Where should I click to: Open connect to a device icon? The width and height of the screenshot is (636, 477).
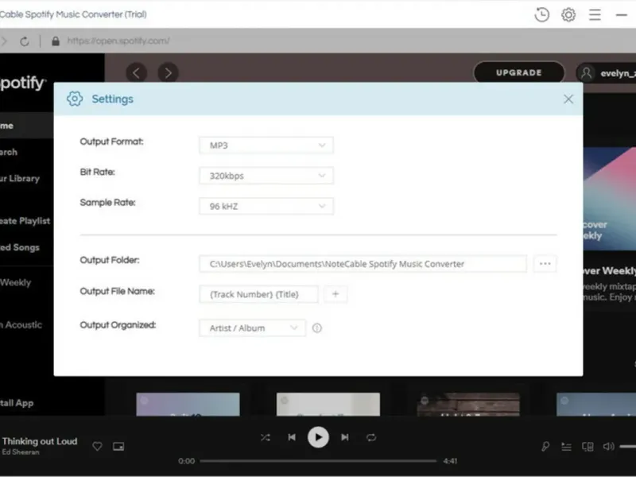tap(588, 447)
